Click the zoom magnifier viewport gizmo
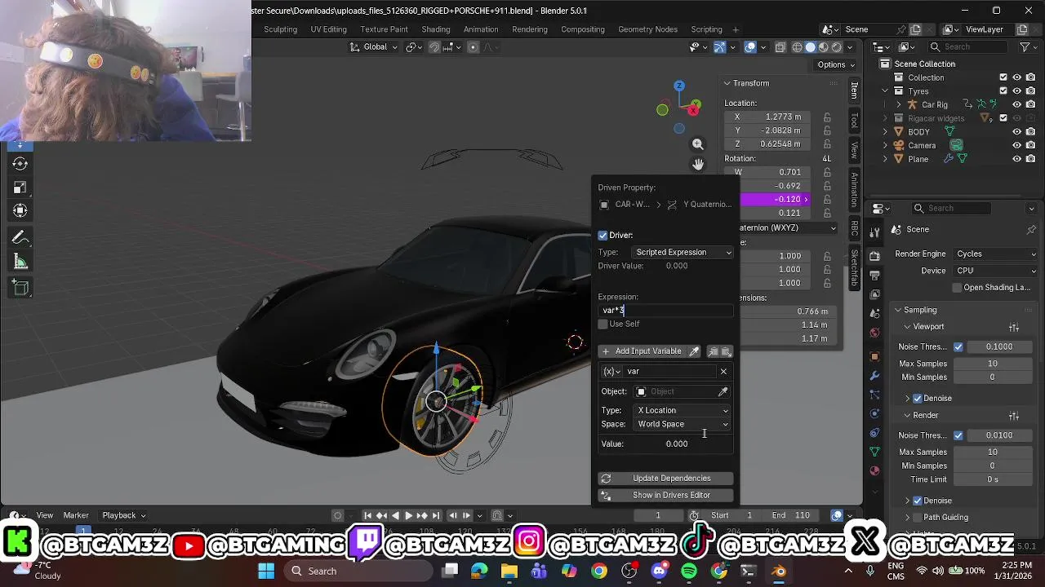1045x587 pixels. [x=698, y=144]
